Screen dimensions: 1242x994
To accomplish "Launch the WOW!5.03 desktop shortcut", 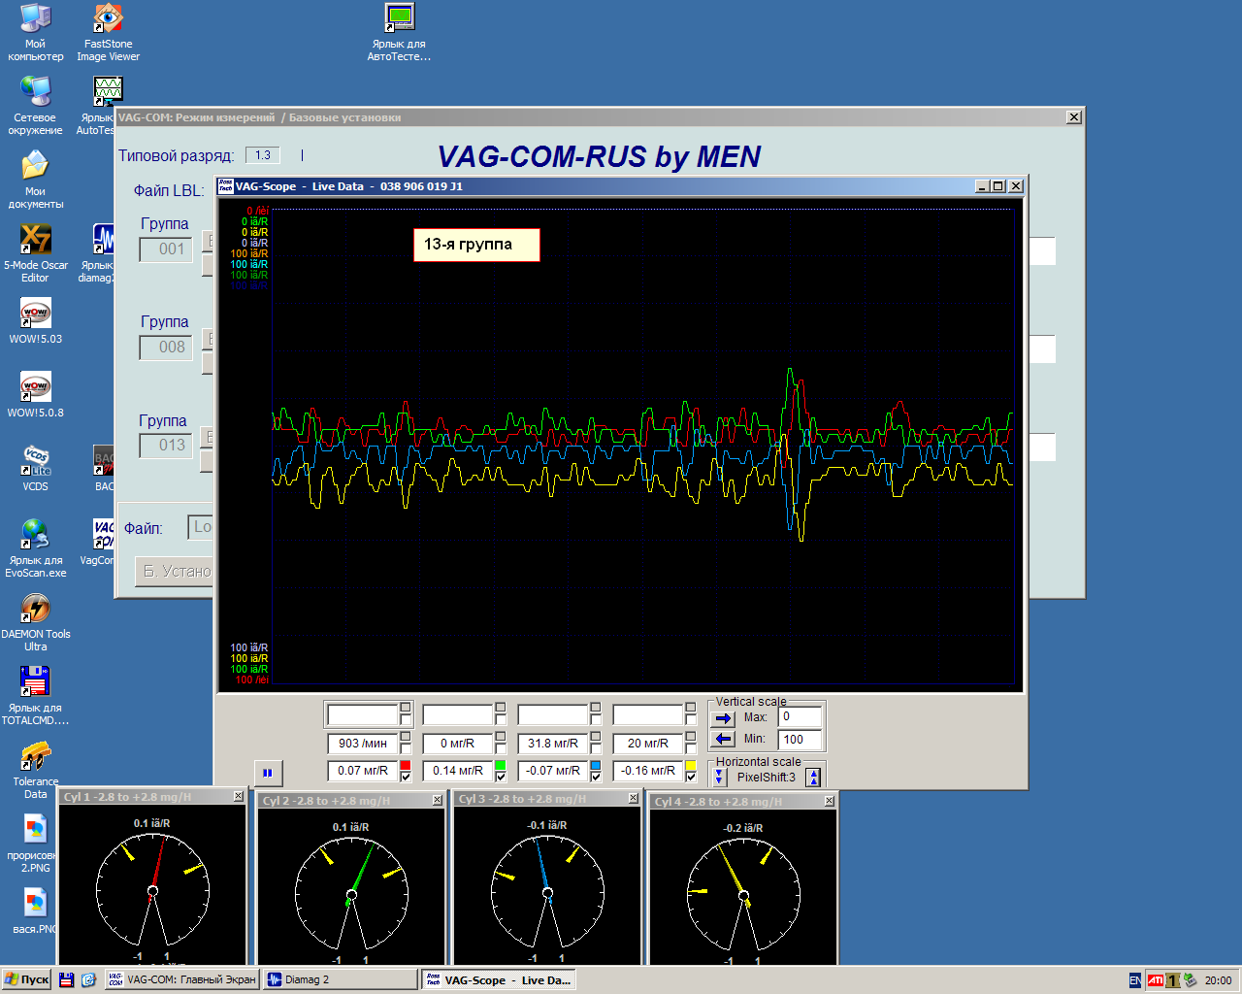I will tap(36, 322).
